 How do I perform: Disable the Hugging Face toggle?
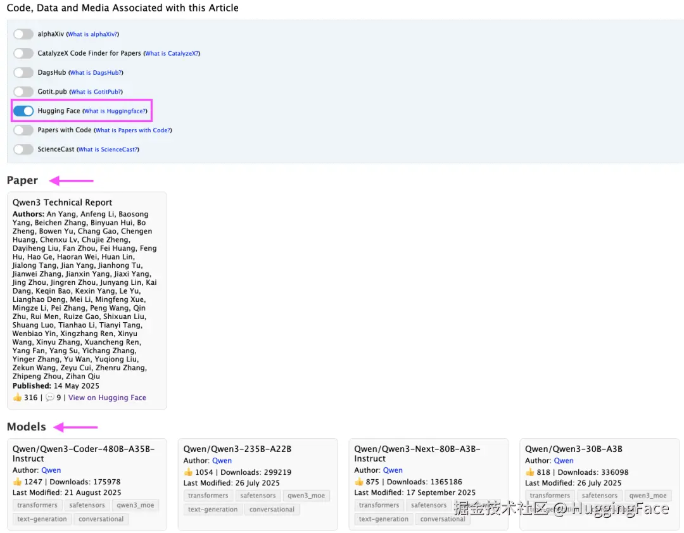(23, 111)
